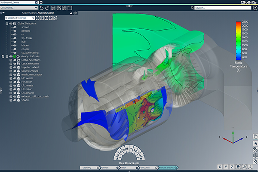This screenshot has height=172, width=258.
Task: Collapse the steady_toOmnis tree node
Action: click(7, 56)
